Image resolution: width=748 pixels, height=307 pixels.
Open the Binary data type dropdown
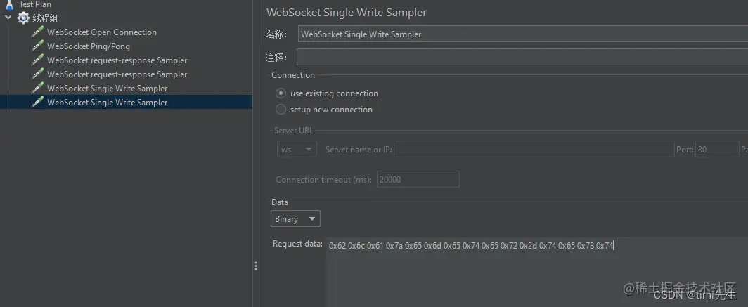coord(295,218)
